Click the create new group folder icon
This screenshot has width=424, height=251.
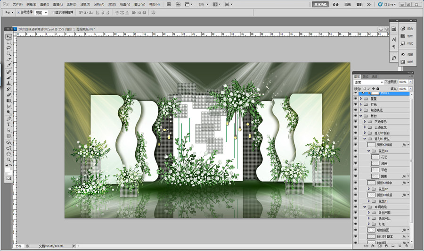pos(393,246)
